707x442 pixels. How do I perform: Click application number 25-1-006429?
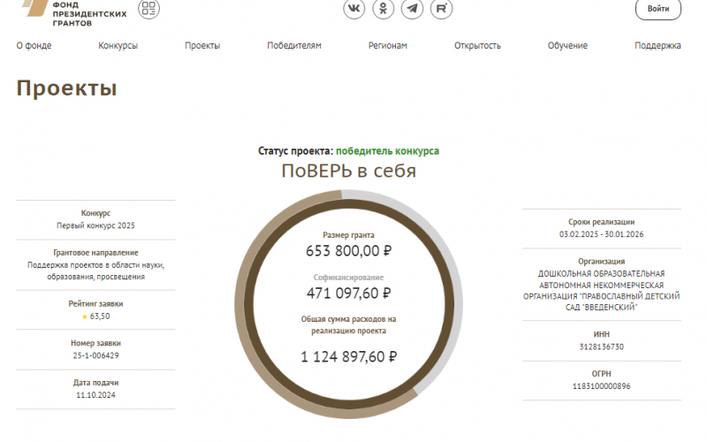pos(95,355)
